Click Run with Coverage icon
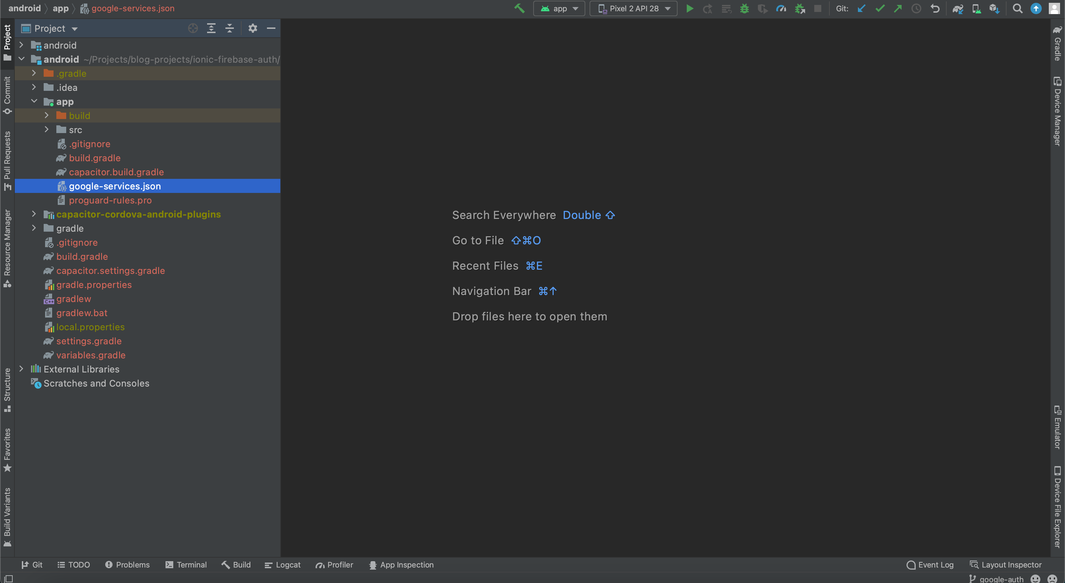Viewport: 1065px width, 583px height. tap(762, 8)
